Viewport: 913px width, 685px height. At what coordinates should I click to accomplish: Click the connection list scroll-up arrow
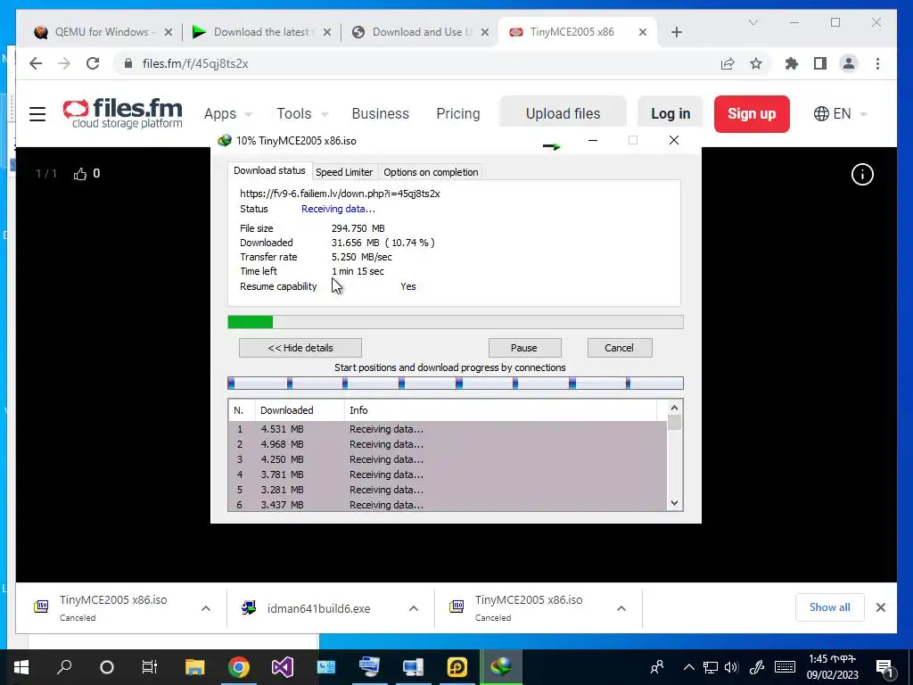tap(674, 408)
